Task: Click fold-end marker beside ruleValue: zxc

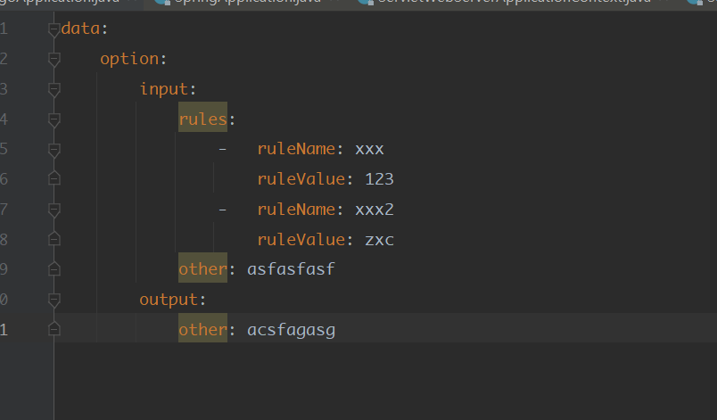Action: click(x=54, y=239)
